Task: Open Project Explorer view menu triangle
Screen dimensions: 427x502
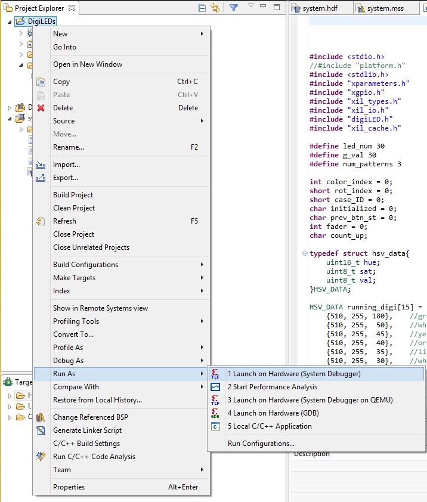Action: pos(251,5)
